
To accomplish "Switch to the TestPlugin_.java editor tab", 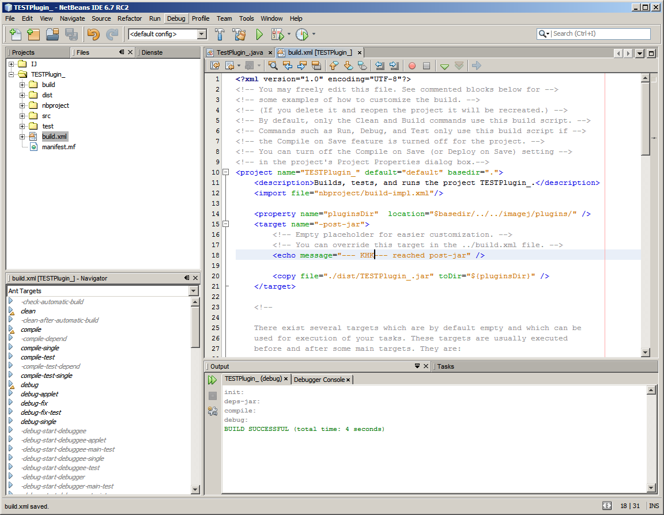I will 239,52.
